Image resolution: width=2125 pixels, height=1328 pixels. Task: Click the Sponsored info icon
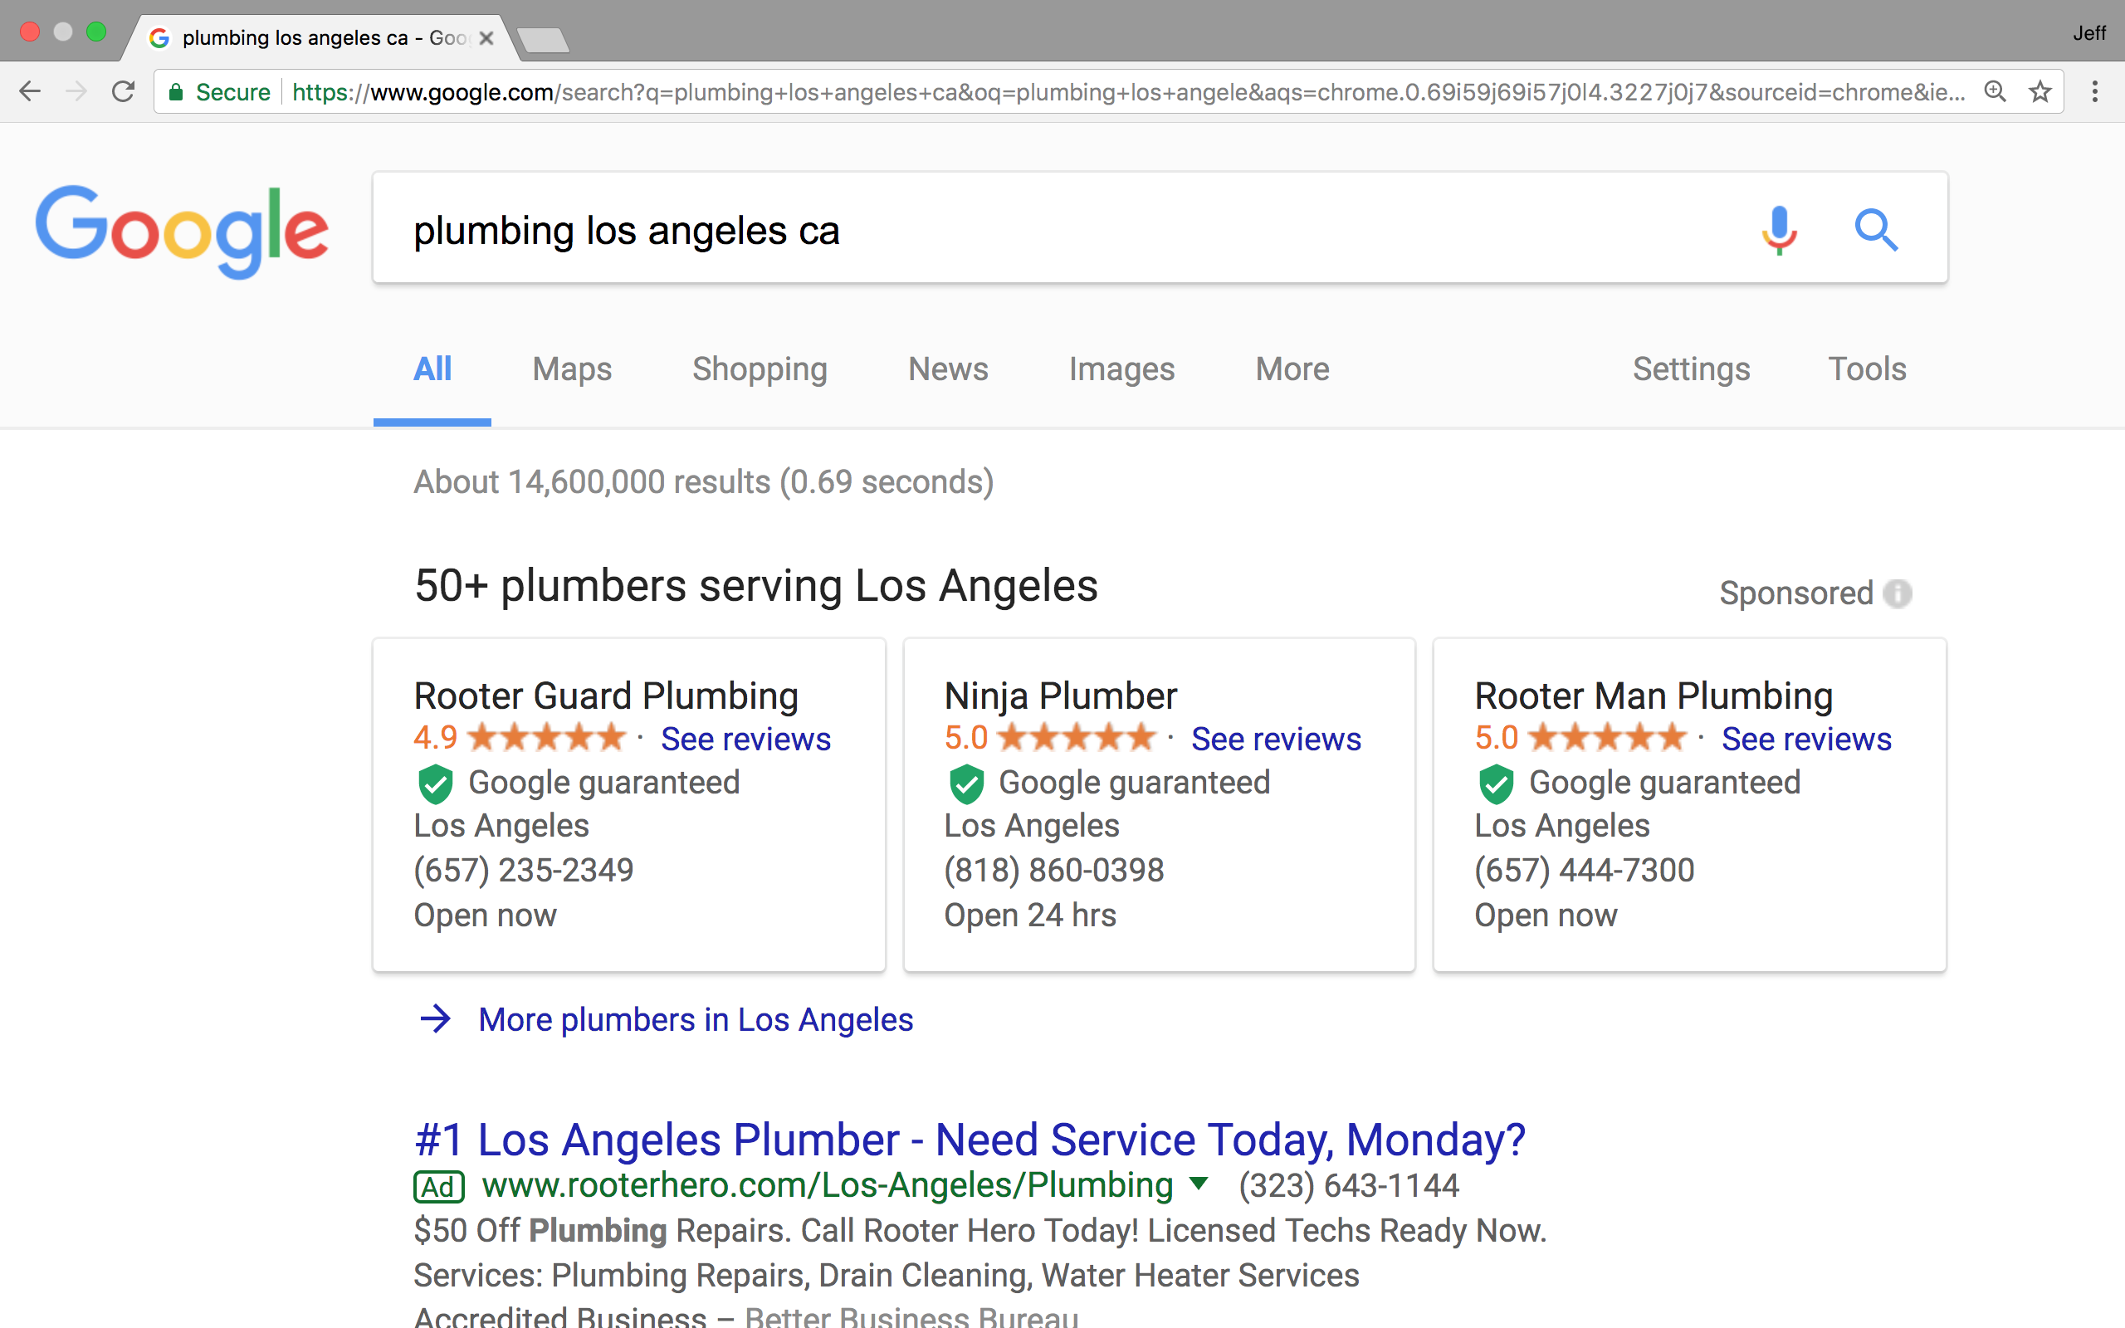pyautogui.click(x=1898, y=593)
